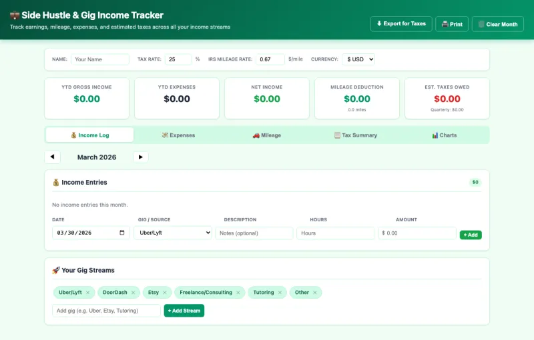Delete the Other stream chip
This screenshot has height=340, width=534.
315,293
